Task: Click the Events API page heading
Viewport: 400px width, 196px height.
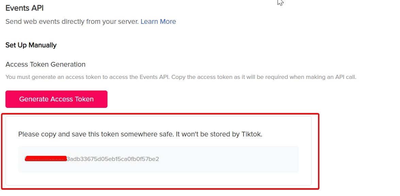Action: coord(24,8)
